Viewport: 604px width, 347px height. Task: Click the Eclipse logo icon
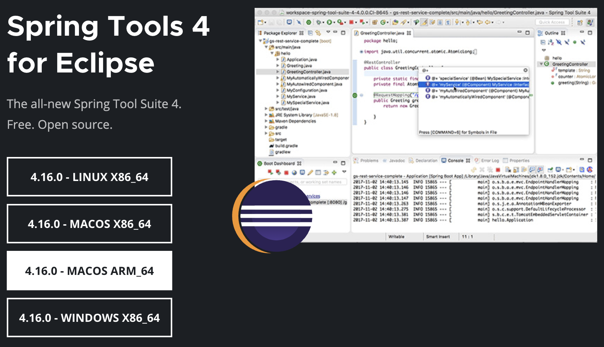click(x=272, y=216)
